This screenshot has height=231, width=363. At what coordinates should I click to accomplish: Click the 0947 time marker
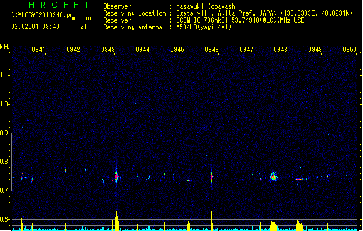(x=246, y=50)
